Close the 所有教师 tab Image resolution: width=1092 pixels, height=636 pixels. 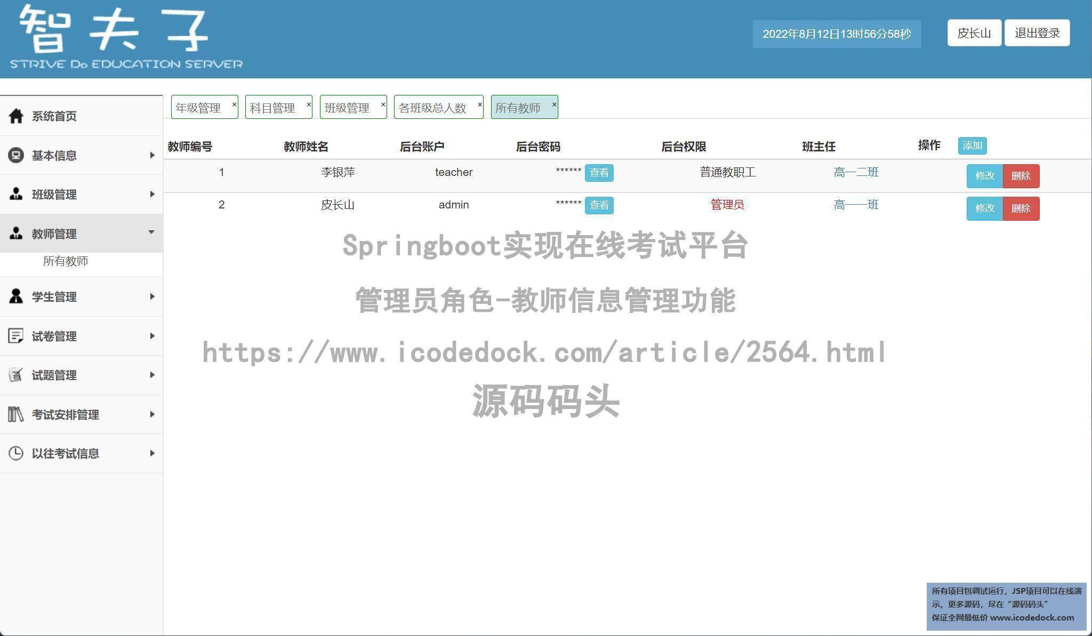[x=554, y=104]
